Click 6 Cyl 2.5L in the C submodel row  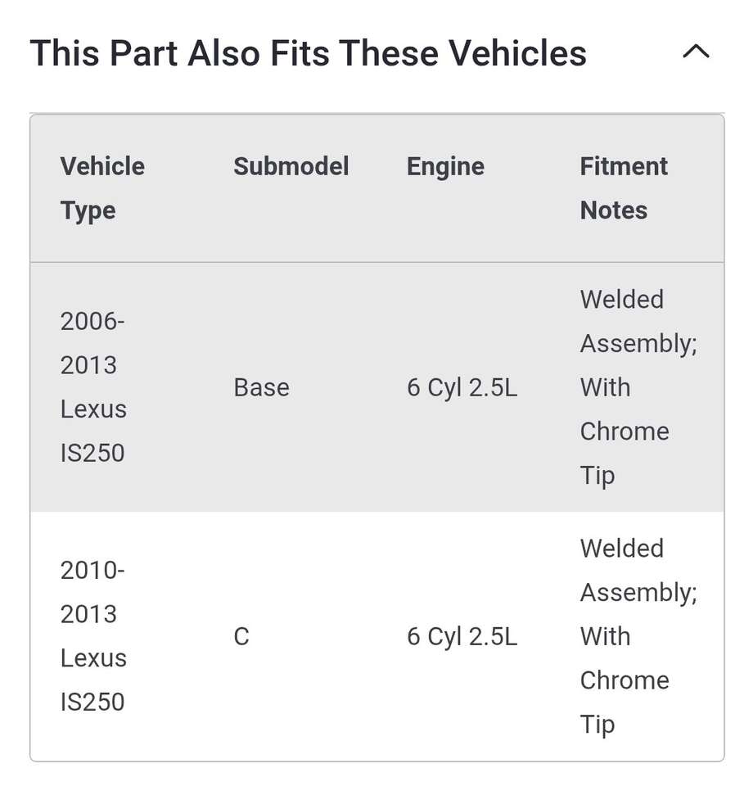pyautogui.click(x=462, y=636)
